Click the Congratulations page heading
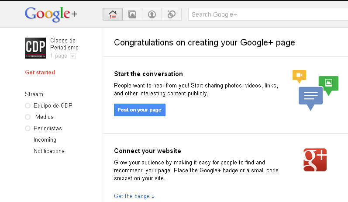Screen dimensions: 348x202 pos(204,42)
